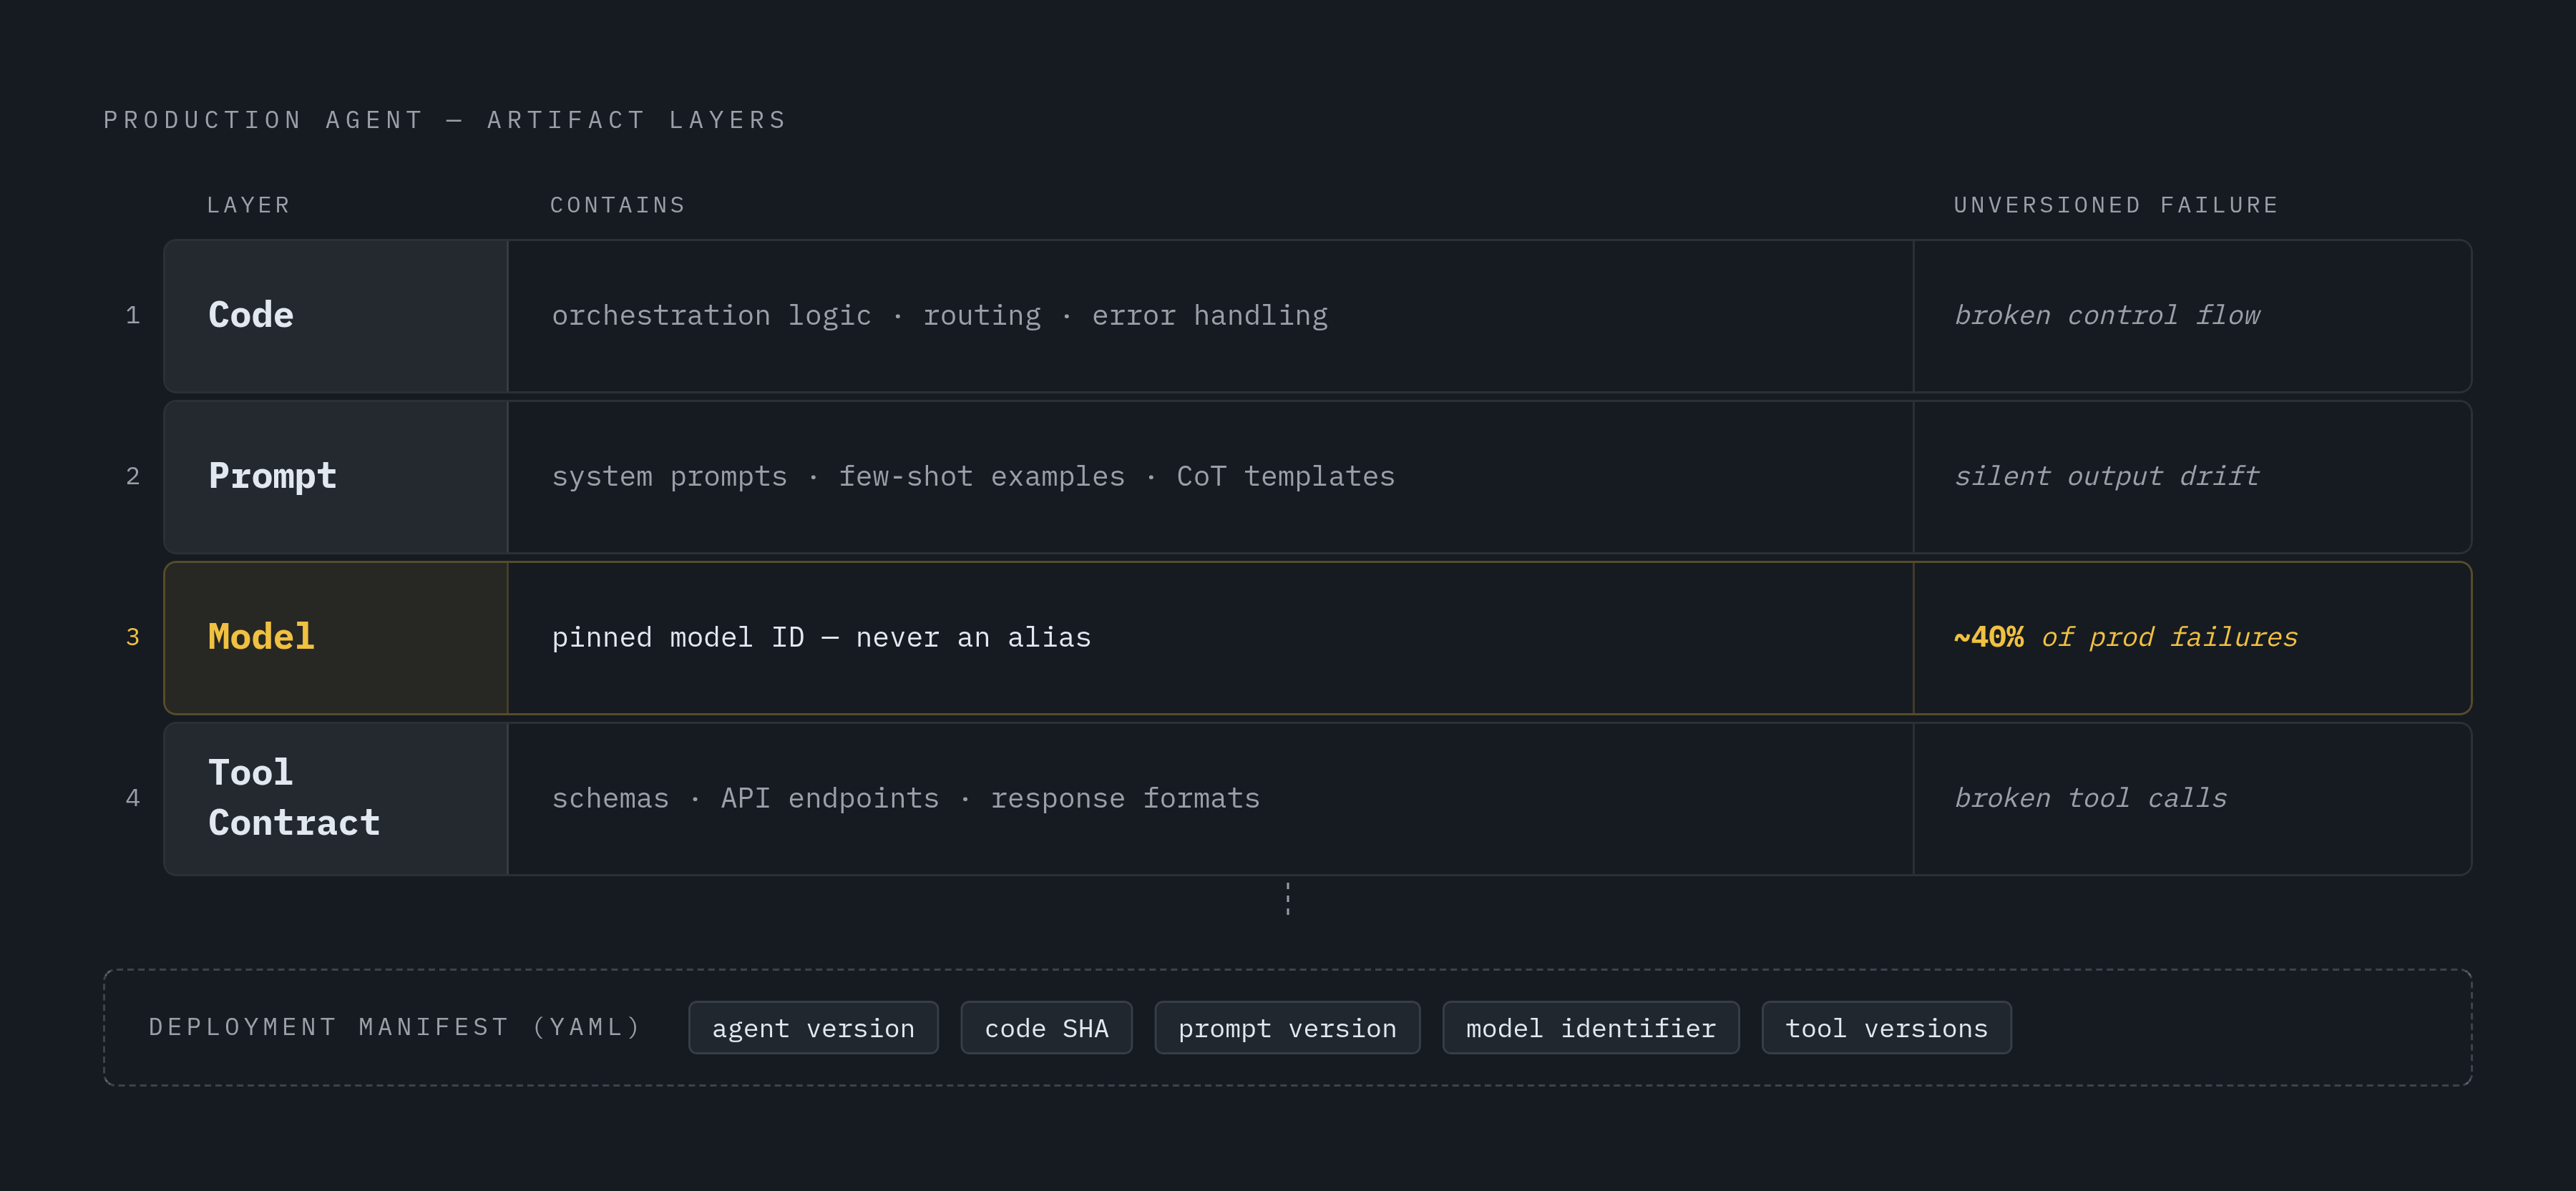Click row number 2 beside Prompt
2576x1191 pixels.
[x=132, y=477]
